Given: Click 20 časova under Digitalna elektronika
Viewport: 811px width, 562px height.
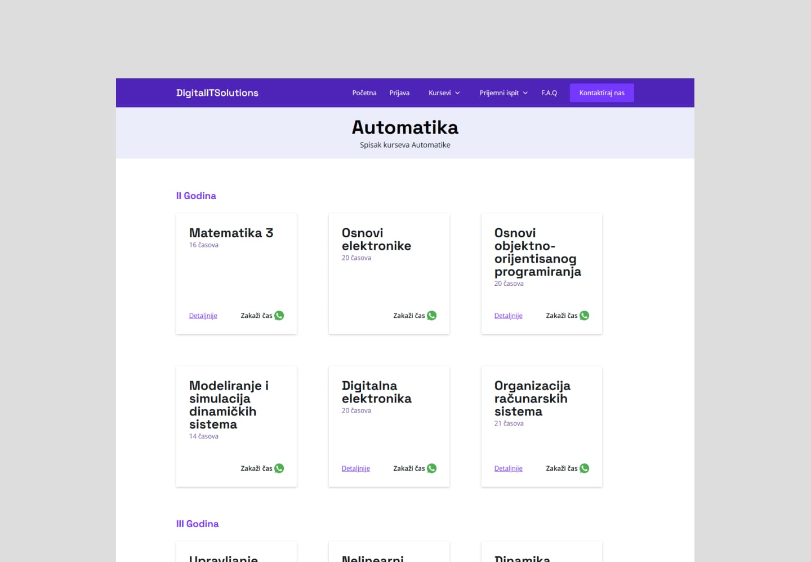Looking at the screenshot, I should (357, 410).
